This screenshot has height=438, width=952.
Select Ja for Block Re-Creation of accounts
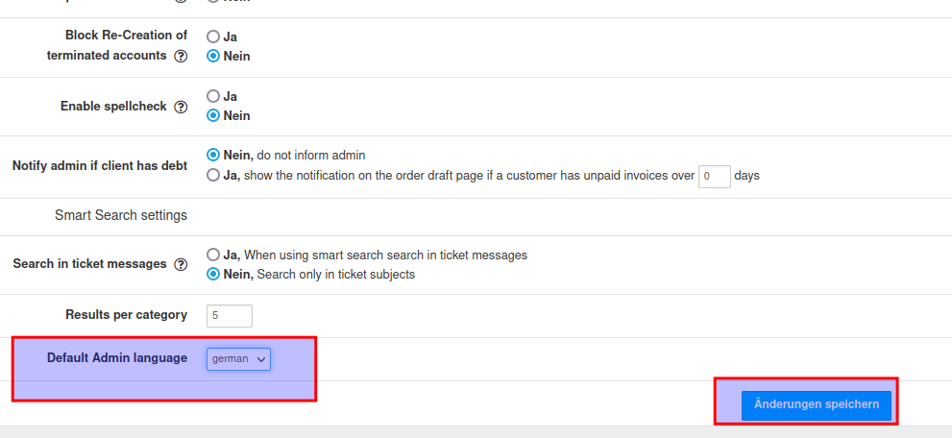click(213, 36)
